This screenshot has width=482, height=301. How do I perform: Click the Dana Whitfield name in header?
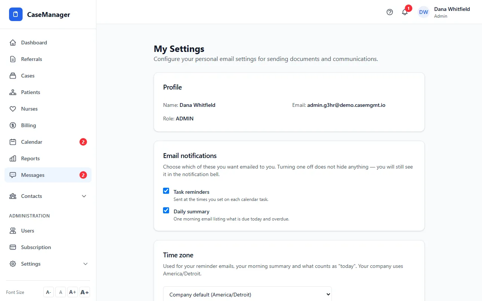point(452,9)
